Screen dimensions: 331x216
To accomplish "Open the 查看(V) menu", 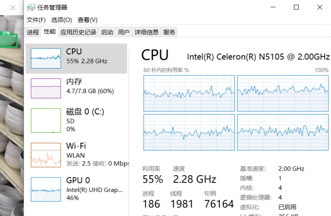I will (x=87, y=20).
